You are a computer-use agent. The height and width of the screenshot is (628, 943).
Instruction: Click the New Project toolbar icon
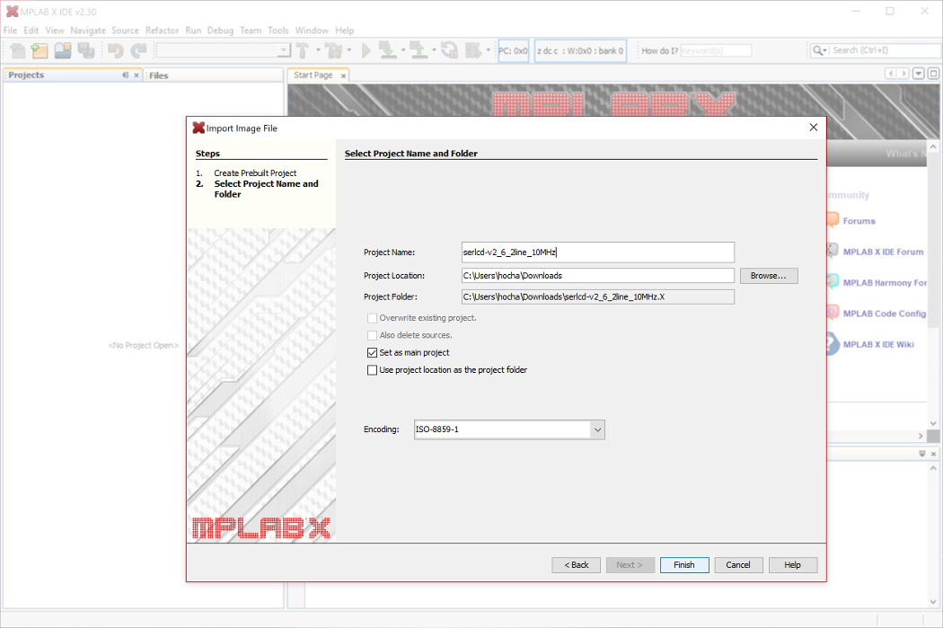(40, 50)
